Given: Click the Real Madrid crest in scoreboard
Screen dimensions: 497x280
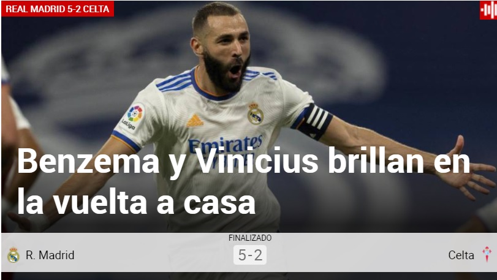Looking at the screenshot, I should (x=13, y=255).
